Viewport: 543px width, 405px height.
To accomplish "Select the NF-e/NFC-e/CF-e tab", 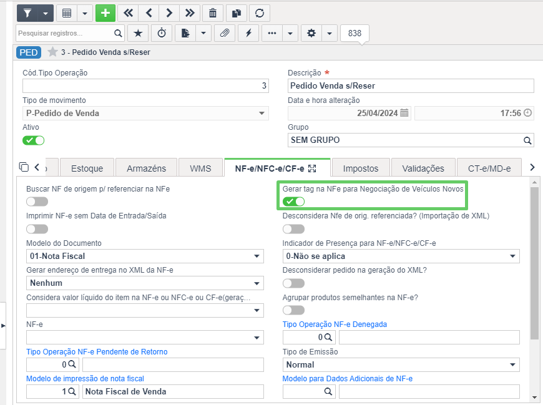I will point(270,168).
